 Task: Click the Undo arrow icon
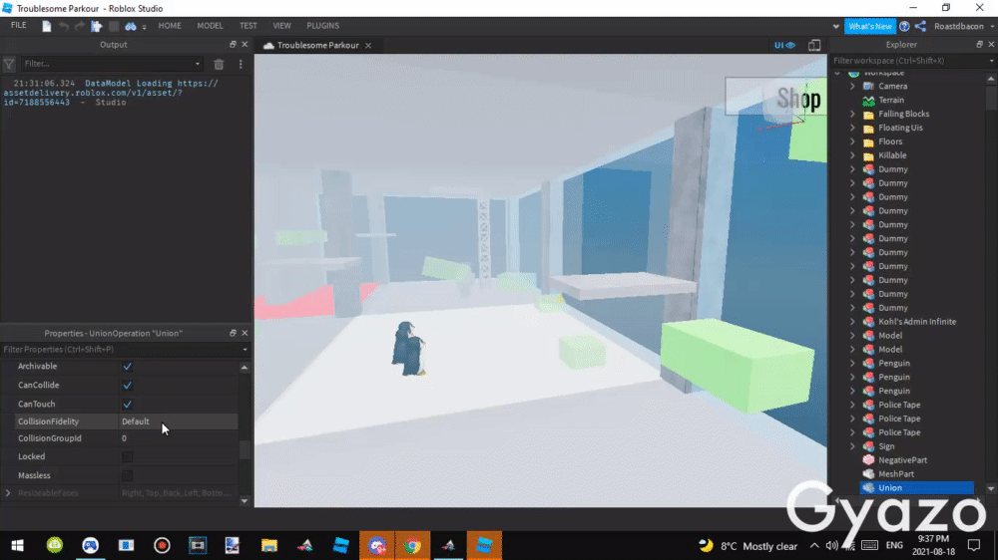(64, 26)
